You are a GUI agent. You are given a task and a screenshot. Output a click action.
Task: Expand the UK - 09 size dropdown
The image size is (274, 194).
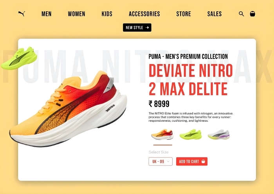(x=160, y=161)
